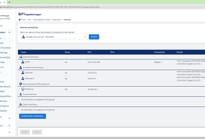
Task: Click the Guest Interfaces person icon
Action: tap(21, 94)
